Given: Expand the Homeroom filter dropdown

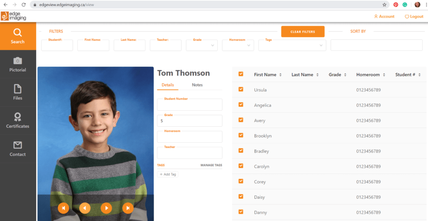Looking at the screenshot, I should 238,45.
